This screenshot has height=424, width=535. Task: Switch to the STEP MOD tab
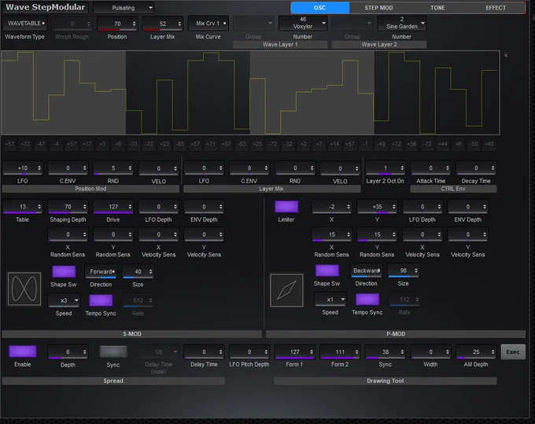(x=378, y=8)
